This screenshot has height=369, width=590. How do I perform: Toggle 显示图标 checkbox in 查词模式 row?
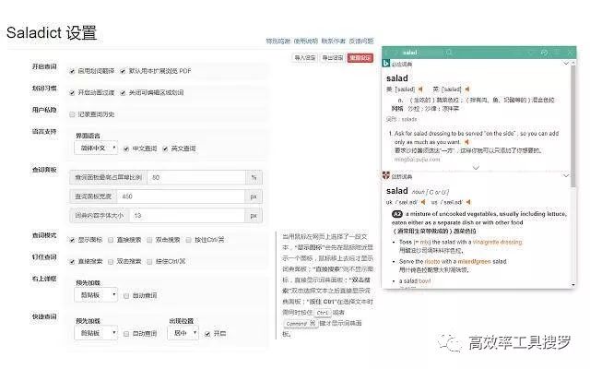tap(72, 240)
